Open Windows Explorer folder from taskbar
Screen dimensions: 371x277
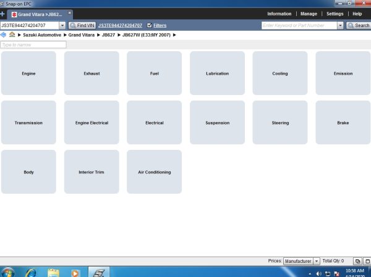tap(53, 273)
